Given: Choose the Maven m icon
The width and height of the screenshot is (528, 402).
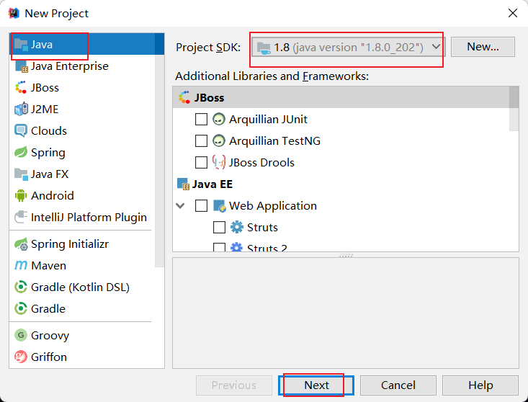Looking at the screenshot, I should coord(21,266).
